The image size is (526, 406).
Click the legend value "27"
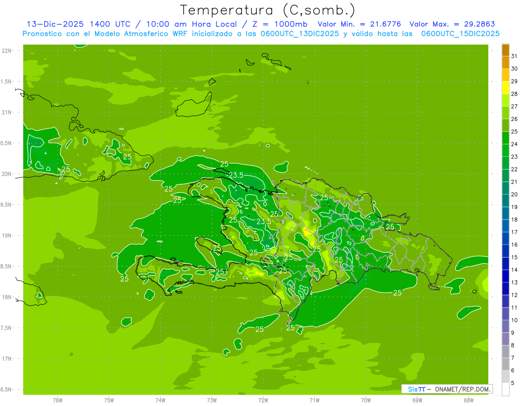tap(515, 106)
